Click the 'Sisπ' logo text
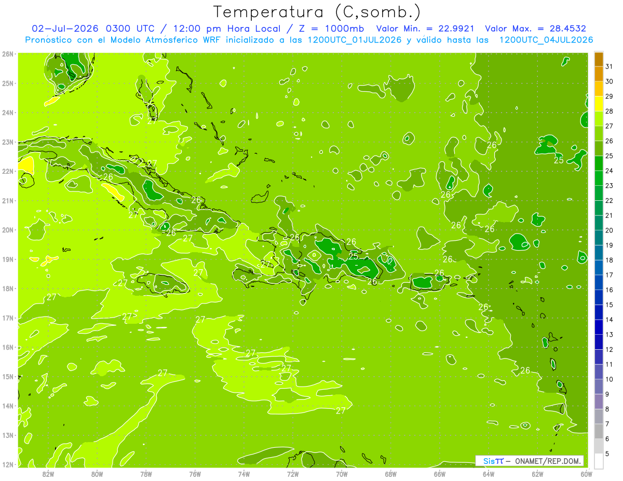 493,461
